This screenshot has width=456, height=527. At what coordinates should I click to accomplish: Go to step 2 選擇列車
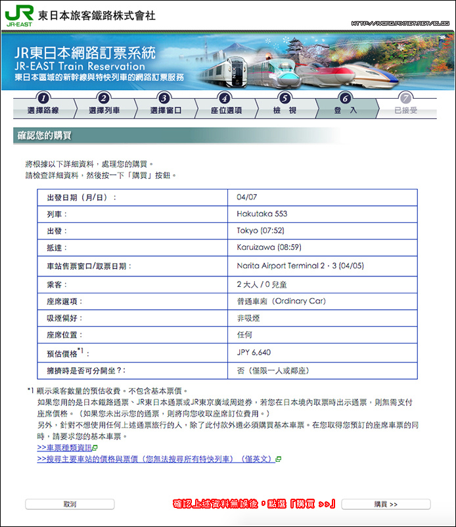coord(104,107)
